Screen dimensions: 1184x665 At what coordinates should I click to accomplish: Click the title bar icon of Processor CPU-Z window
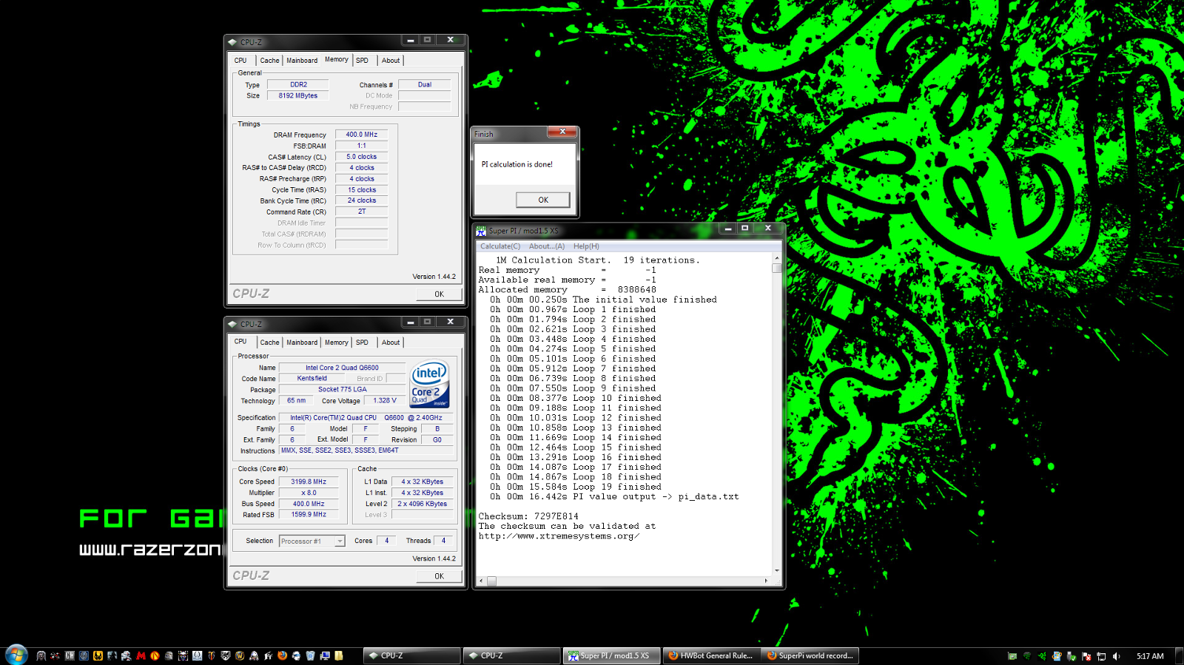coord(232,324)
